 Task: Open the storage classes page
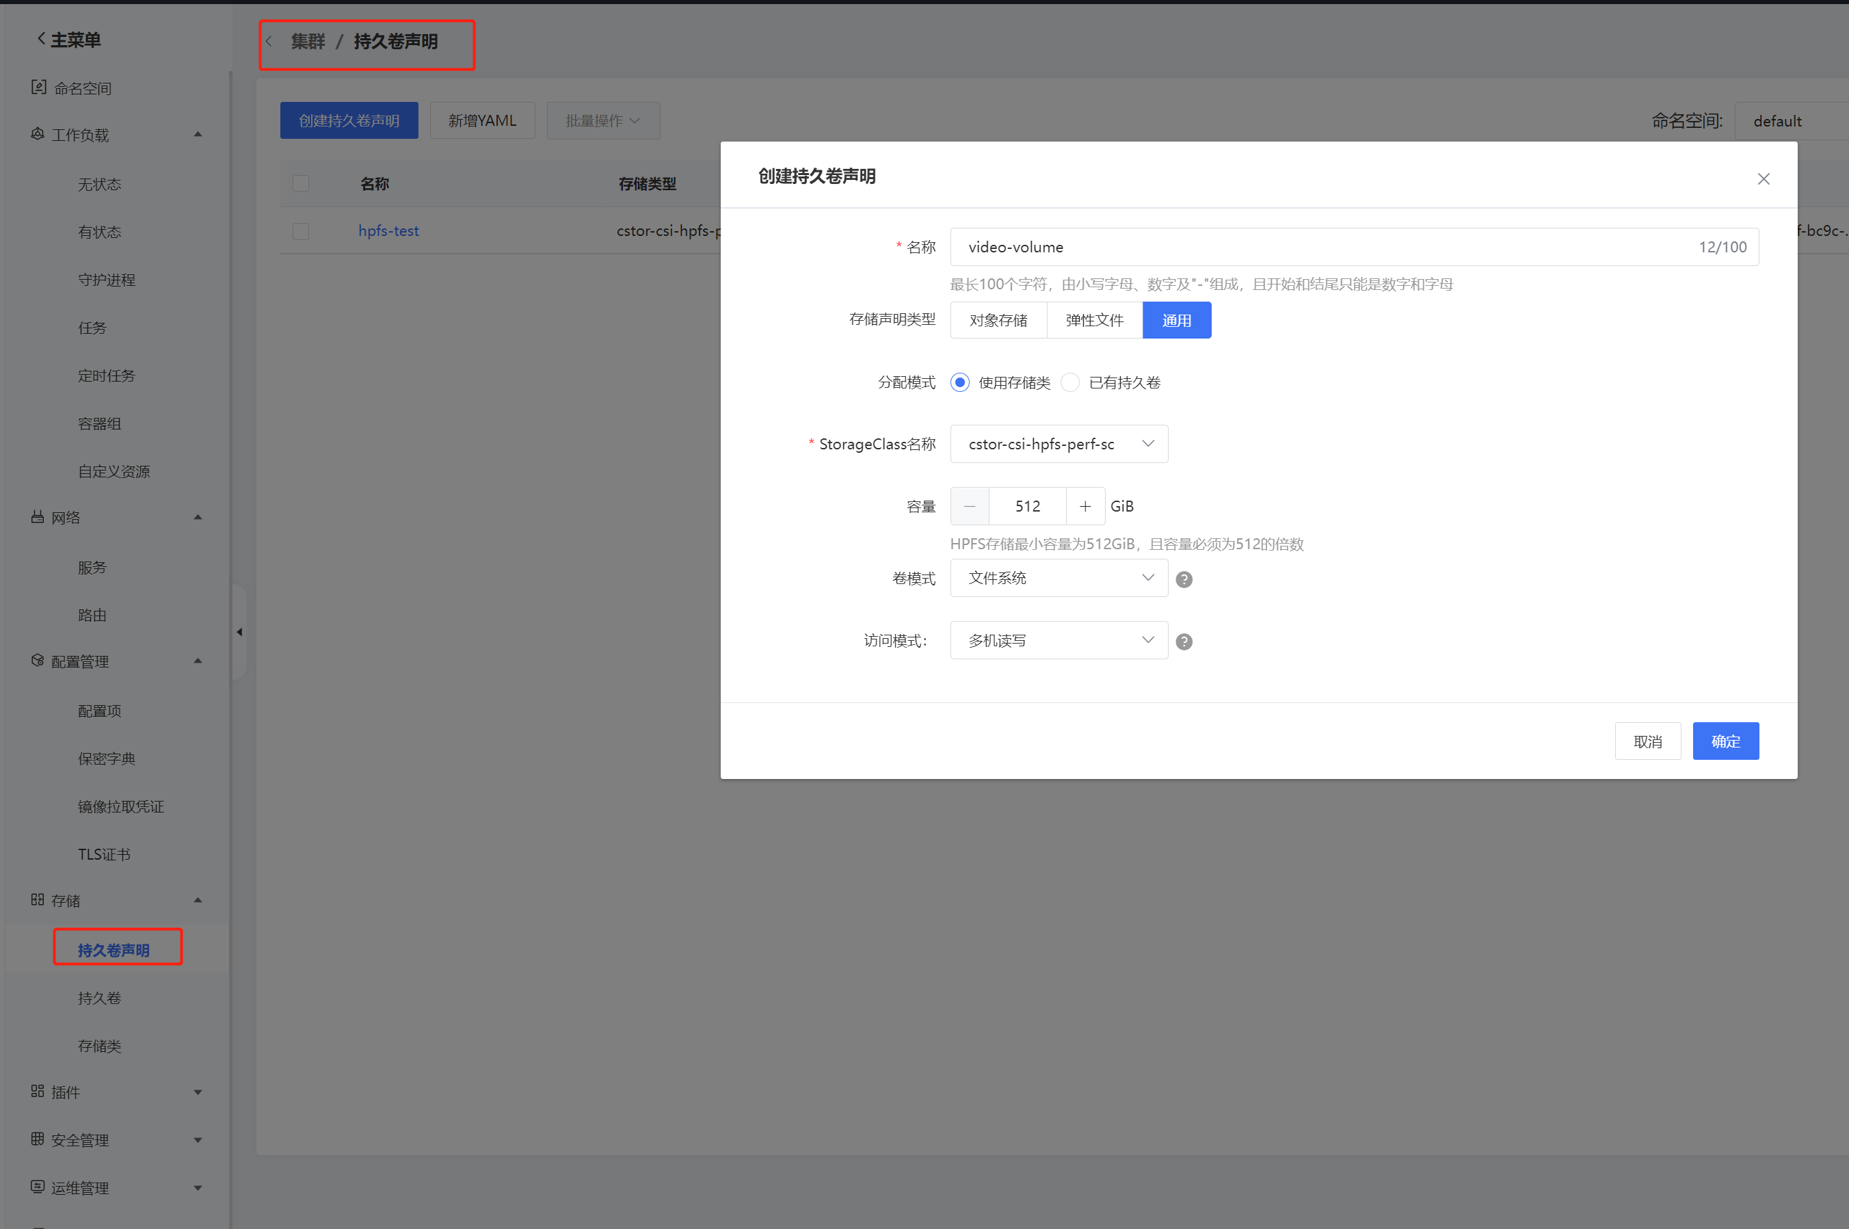coord(100,1046)
